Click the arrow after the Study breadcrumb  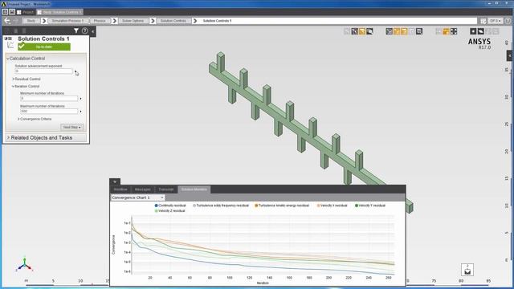pyautogui.click(x=44, y=21)
